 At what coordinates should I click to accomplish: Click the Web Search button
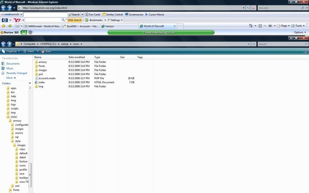(x=75, y=20)
